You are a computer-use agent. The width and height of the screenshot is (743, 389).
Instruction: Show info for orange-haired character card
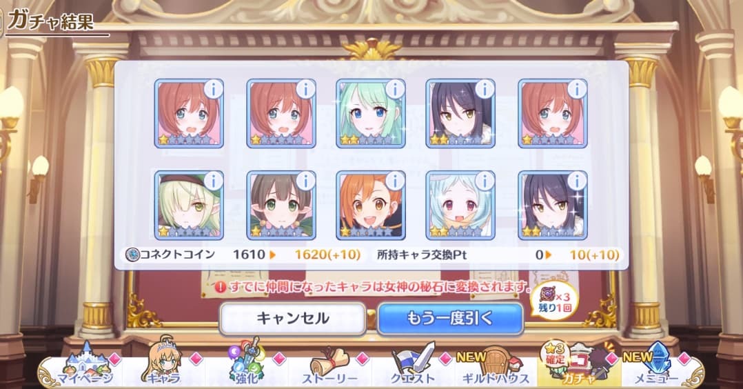(395, 181)
